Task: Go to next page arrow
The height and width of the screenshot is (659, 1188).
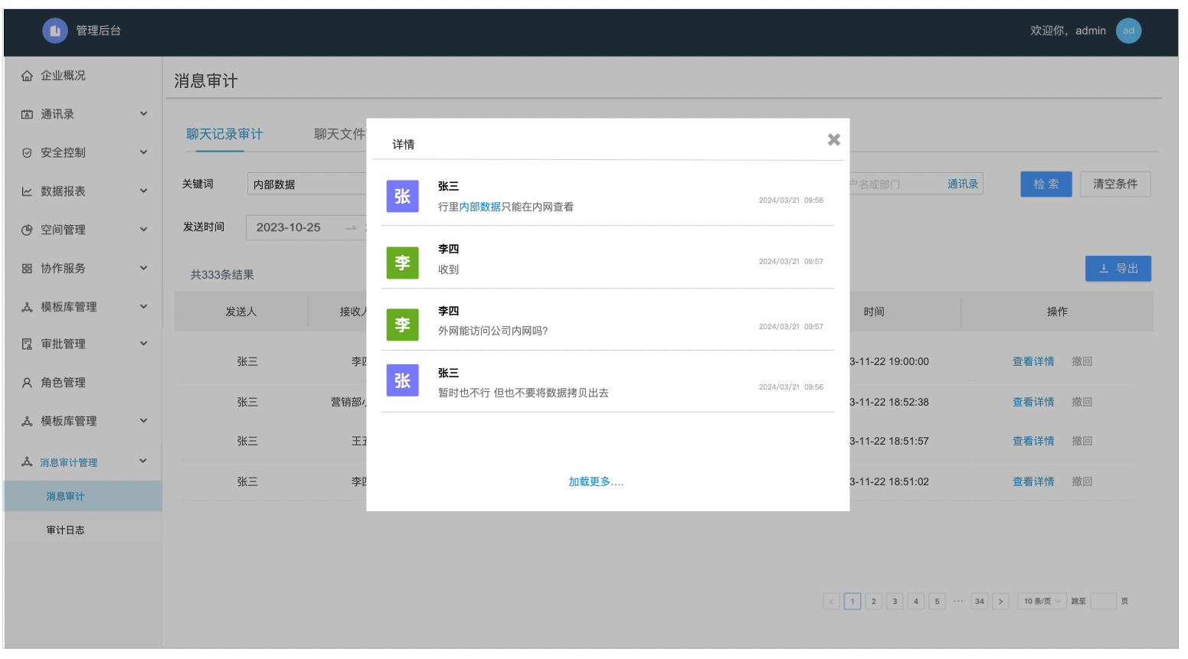Action: coord(1000,602)
